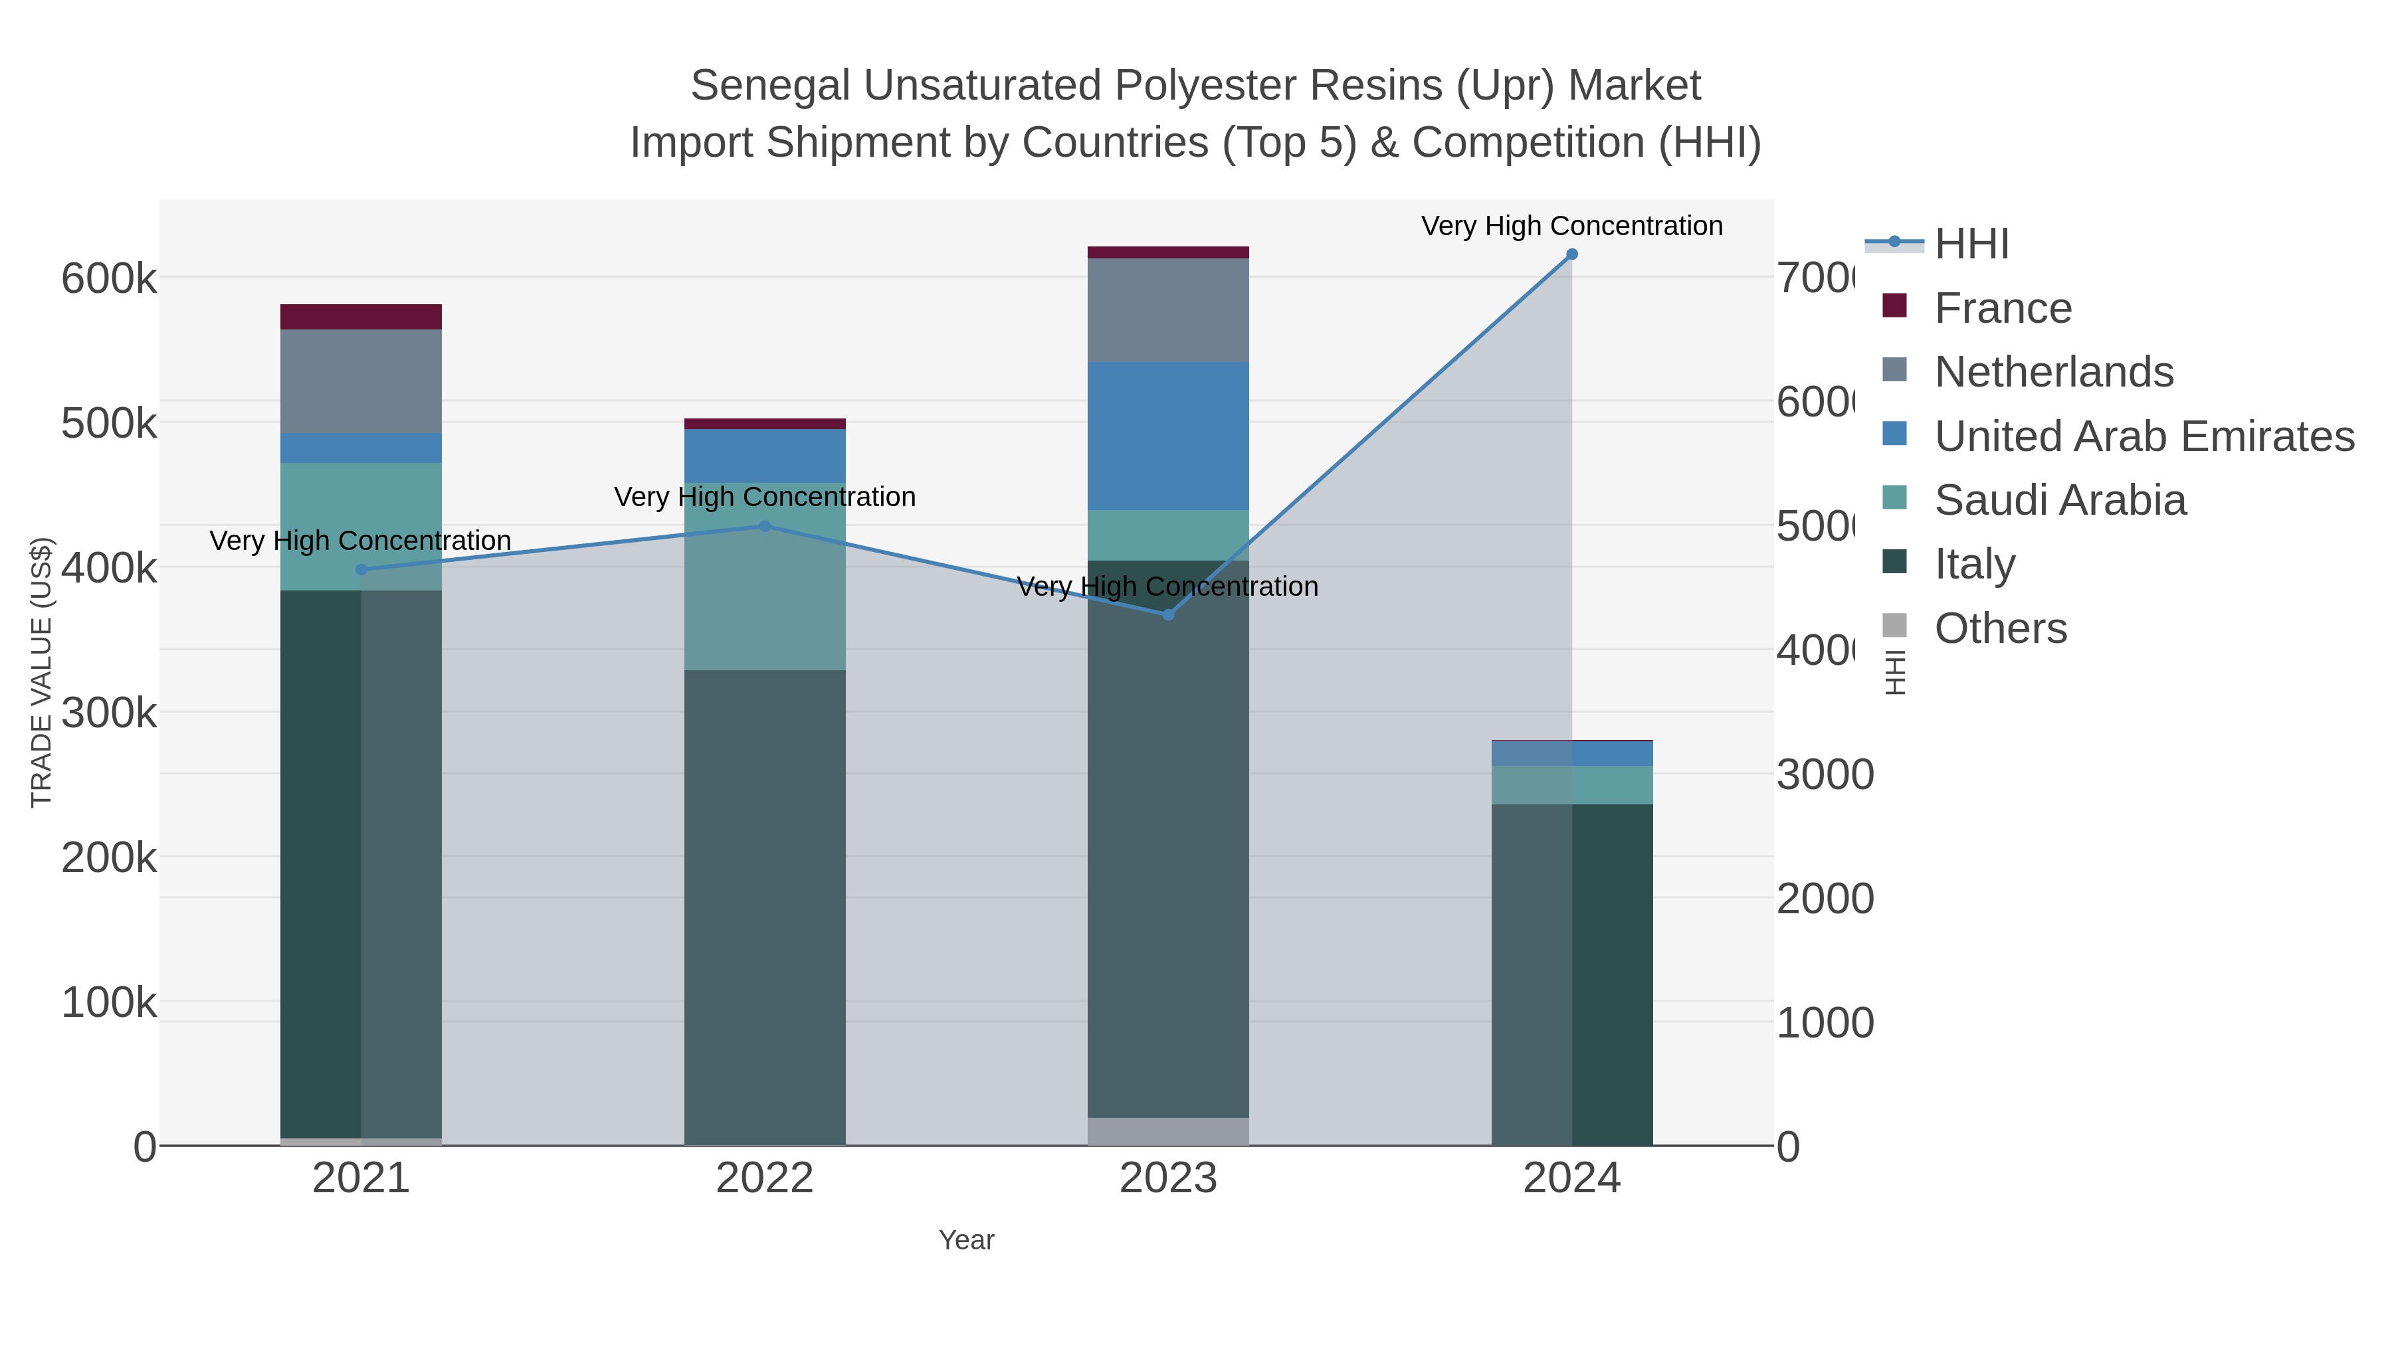2392x1345 pixels.
Task: Toggle the France legend entry
Action: click(x=1977, y=308)
